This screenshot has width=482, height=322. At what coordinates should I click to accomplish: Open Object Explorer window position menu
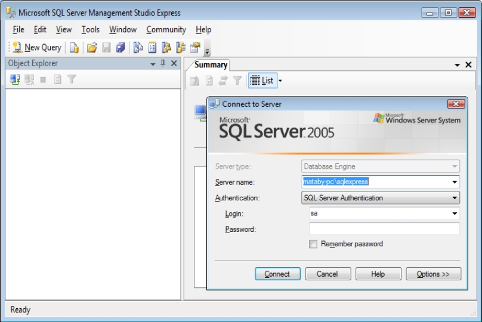pyautogui.click(x=153, y=64)
